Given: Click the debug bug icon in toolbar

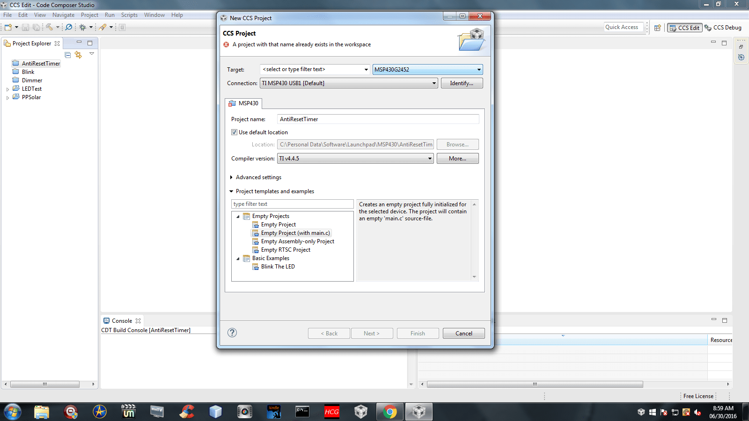Looking at the screenshot, I should (82, 27).
